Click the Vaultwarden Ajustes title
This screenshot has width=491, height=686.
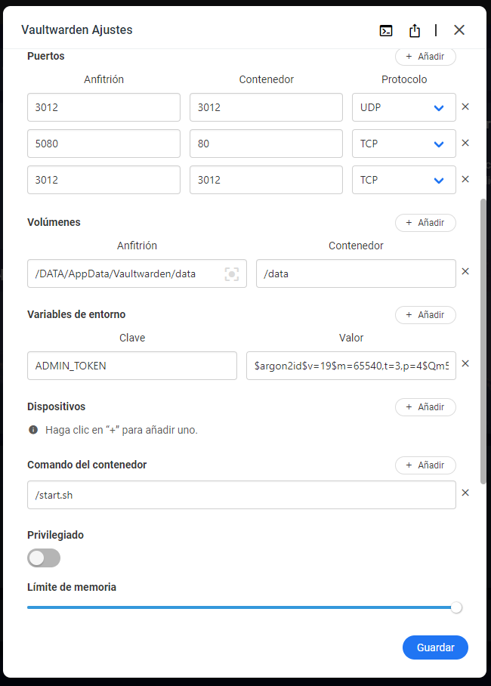76,30
